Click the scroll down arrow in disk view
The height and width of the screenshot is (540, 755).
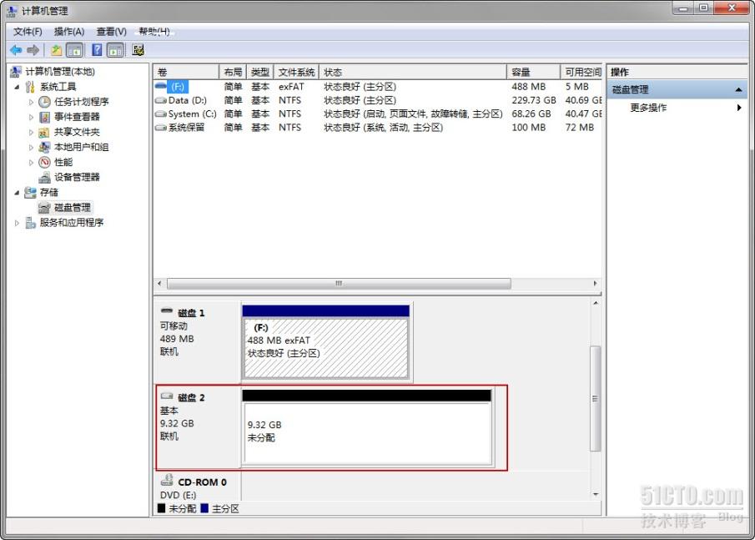[596, 494]
